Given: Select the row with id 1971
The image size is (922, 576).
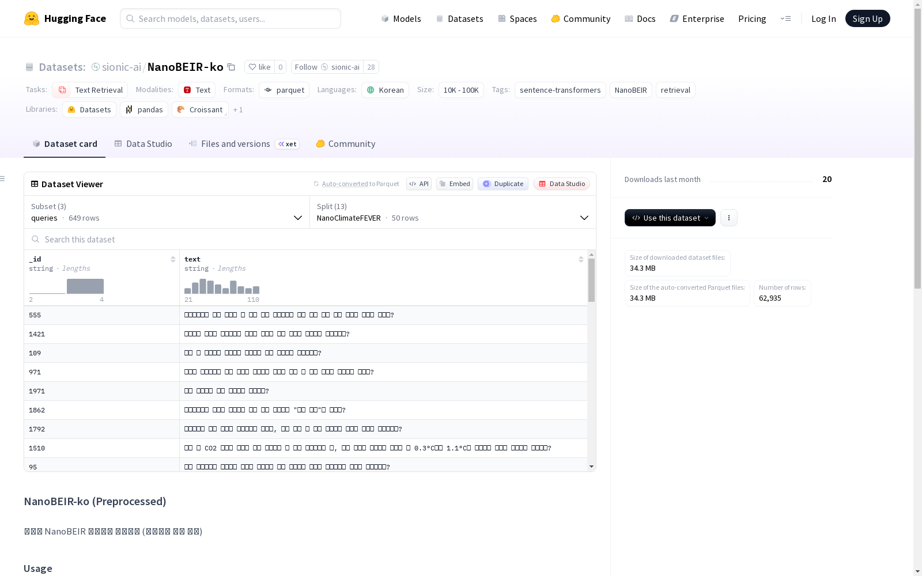Looking at the screenshot, I should point(305,391).
